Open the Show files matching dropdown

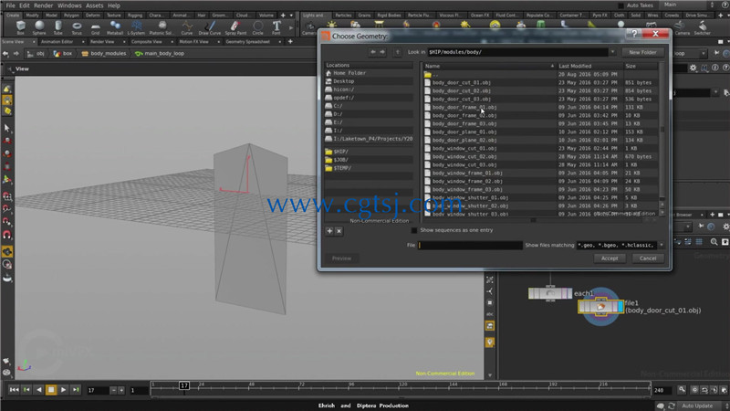pos(661,245)
